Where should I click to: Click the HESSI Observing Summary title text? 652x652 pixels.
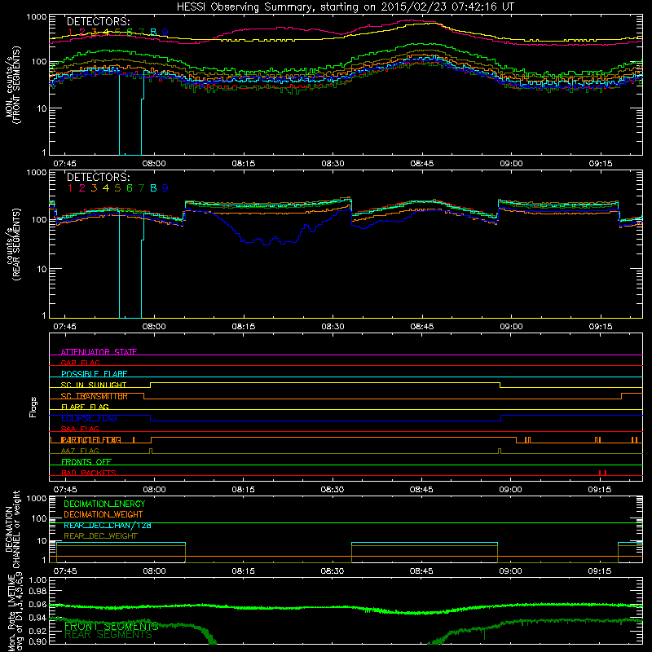coord(346,7)
